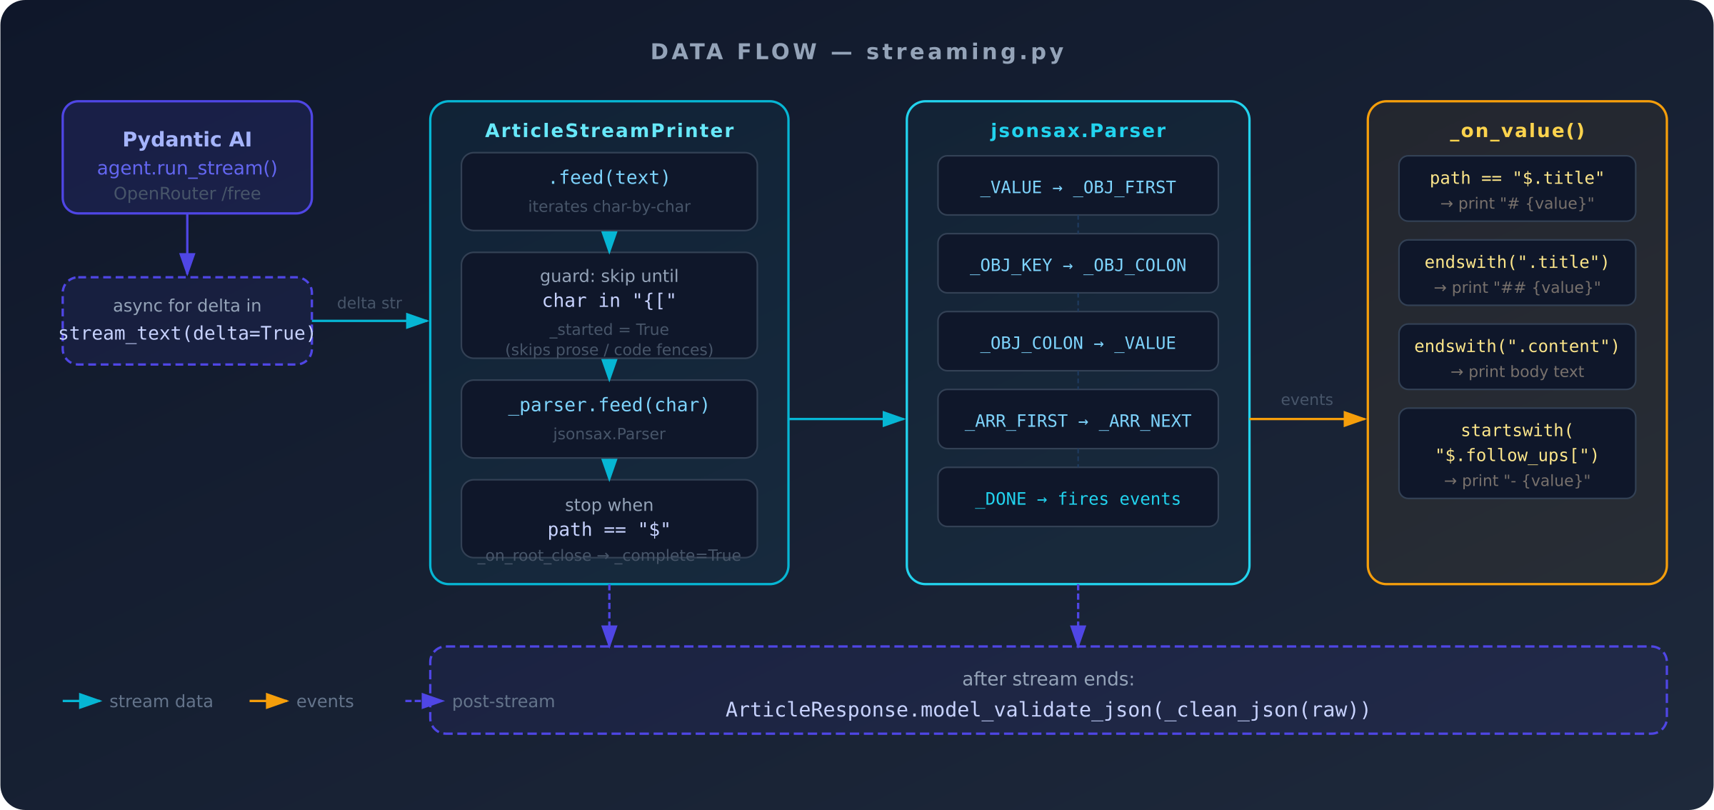Click the 'events' label on orange arrow
Image resolution: width=1714 pixels, height=810 pixels.
click(1307, 400)
